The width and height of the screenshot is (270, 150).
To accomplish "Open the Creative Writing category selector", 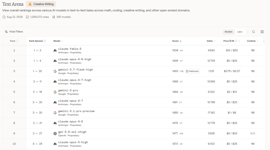I will [41, 4].
